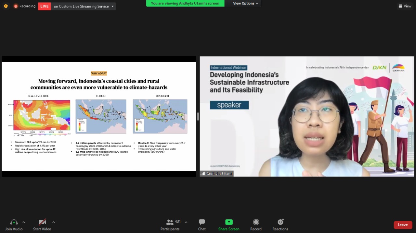This screenshot has width=416, height=233.
Task: Click the shared slide about climate hazards
Action: tap(99, 116)
